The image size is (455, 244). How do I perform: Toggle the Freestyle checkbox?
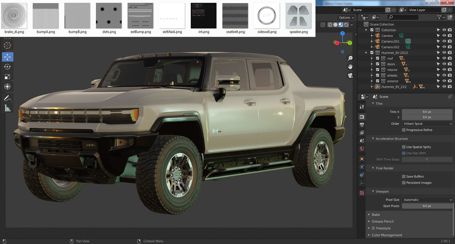[x=373, y=228]
